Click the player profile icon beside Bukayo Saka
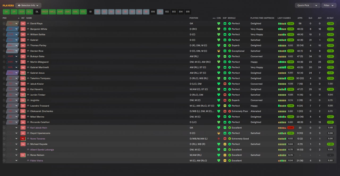 tap(28, 56)
